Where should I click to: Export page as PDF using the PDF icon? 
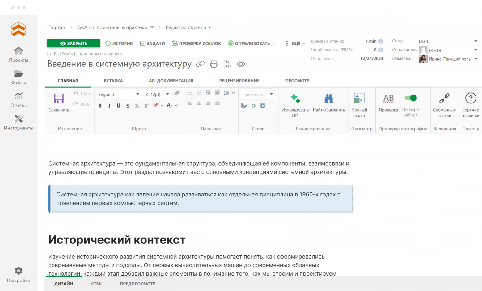pos(227,64)
